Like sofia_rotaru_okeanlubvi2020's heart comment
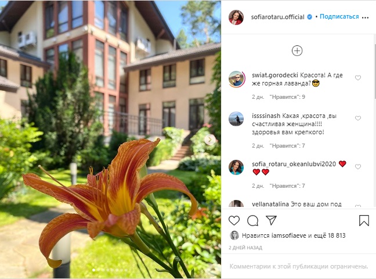This screenshot has height=279, width=376. point(358,167)
